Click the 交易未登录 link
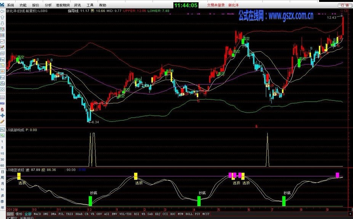Screen dimensions: 353x219 [216, 5]
